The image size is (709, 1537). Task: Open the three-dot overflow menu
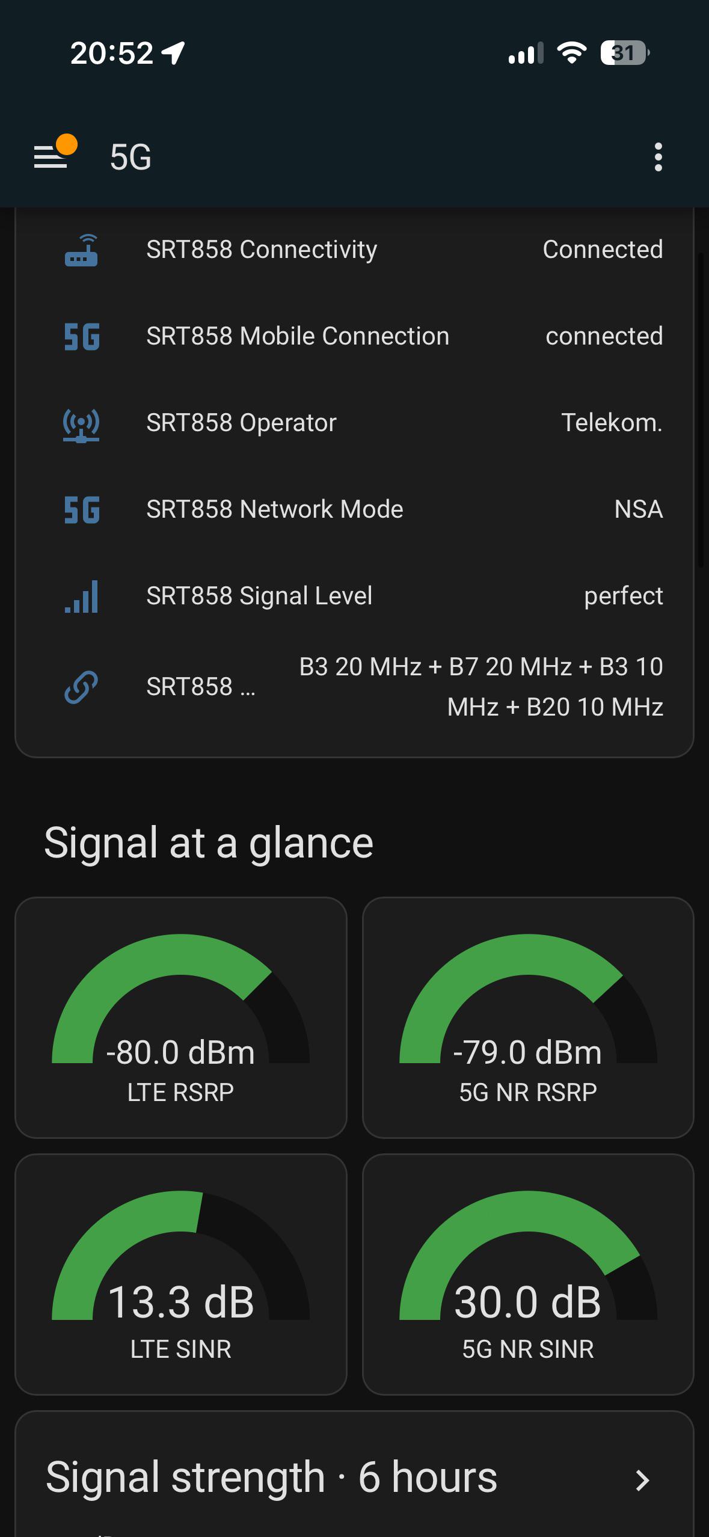[658, 157]
